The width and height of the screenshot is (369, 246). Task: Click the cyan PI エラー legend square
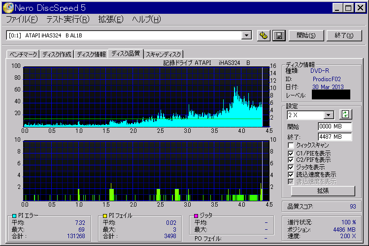coord(14,215)
